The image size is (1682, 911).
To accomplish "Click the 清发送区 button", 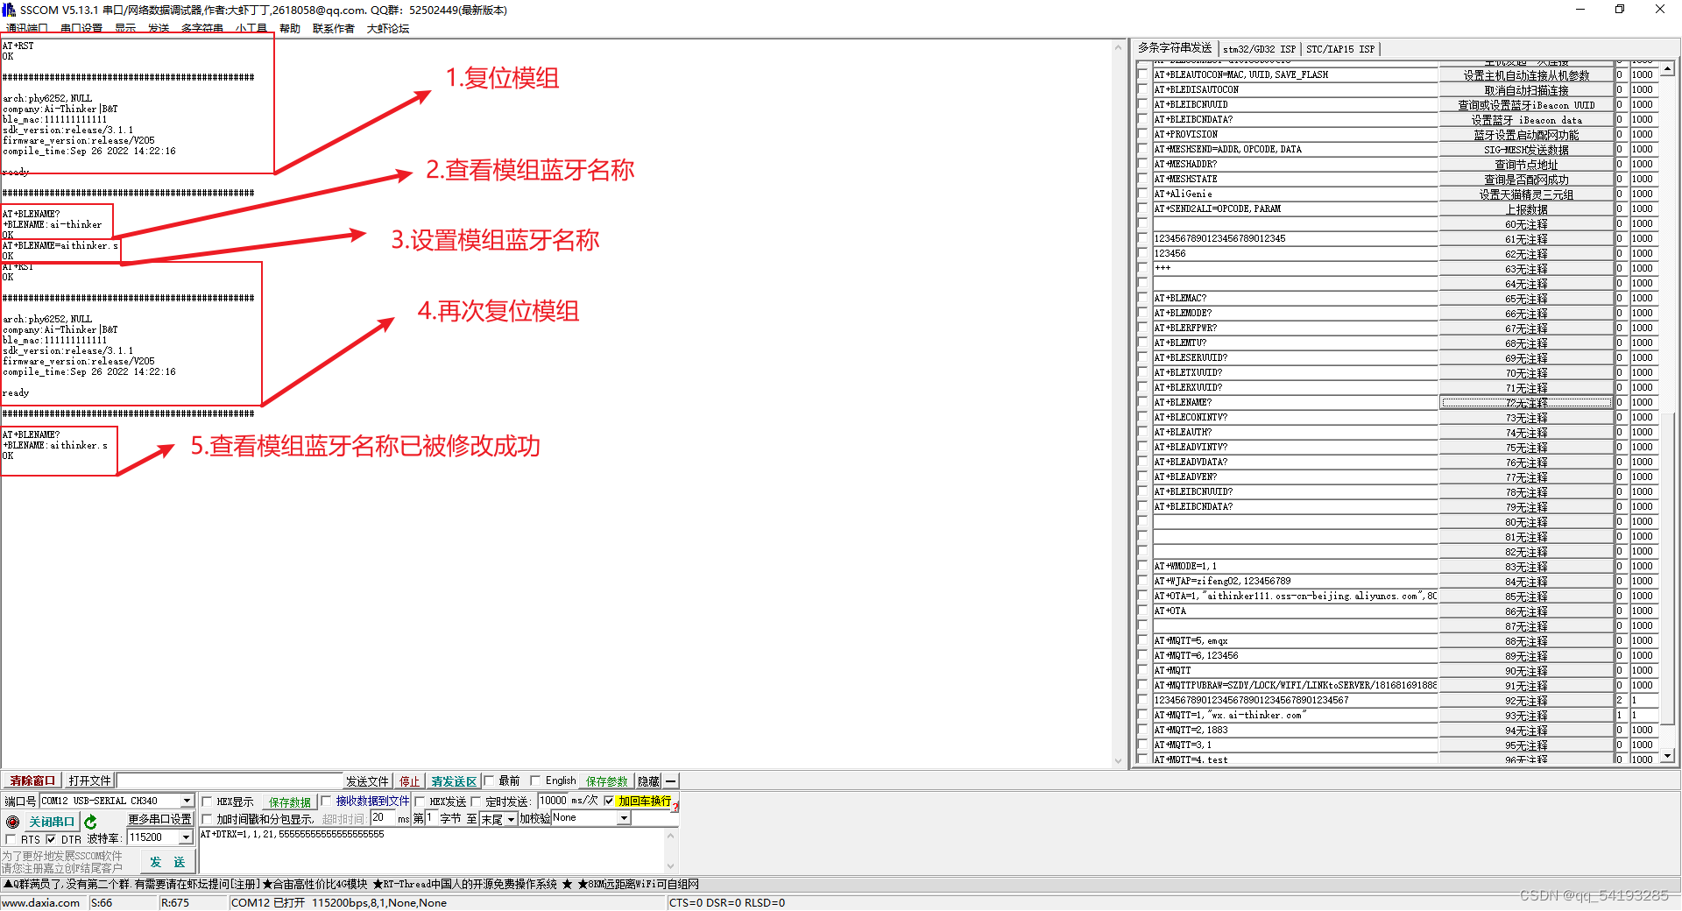I will point(453,781).
